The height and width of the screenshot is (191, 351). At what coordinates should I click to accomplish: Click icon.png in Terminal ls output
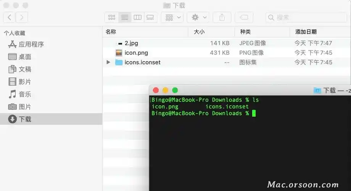pyautogui.click(x=165, y=107)
